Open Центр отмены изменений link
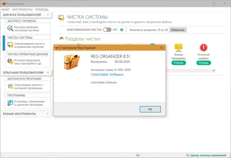231x158 pixels. 208,155
